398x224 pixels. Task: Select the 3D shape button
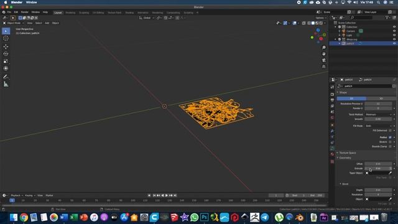[x=381, y=98]
